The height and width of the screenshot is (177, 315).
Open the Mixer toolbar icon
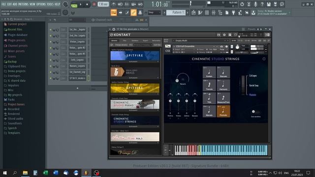click(x=213, y=13)
